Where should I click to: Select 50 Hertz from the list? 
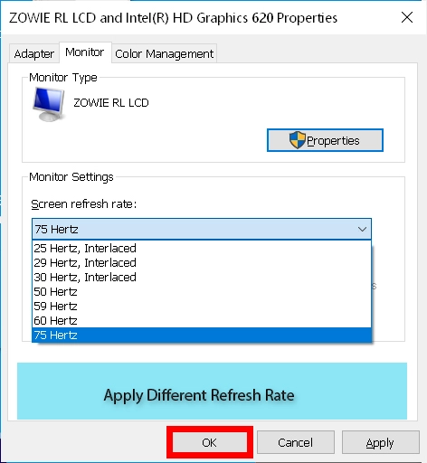pos(202,292)
